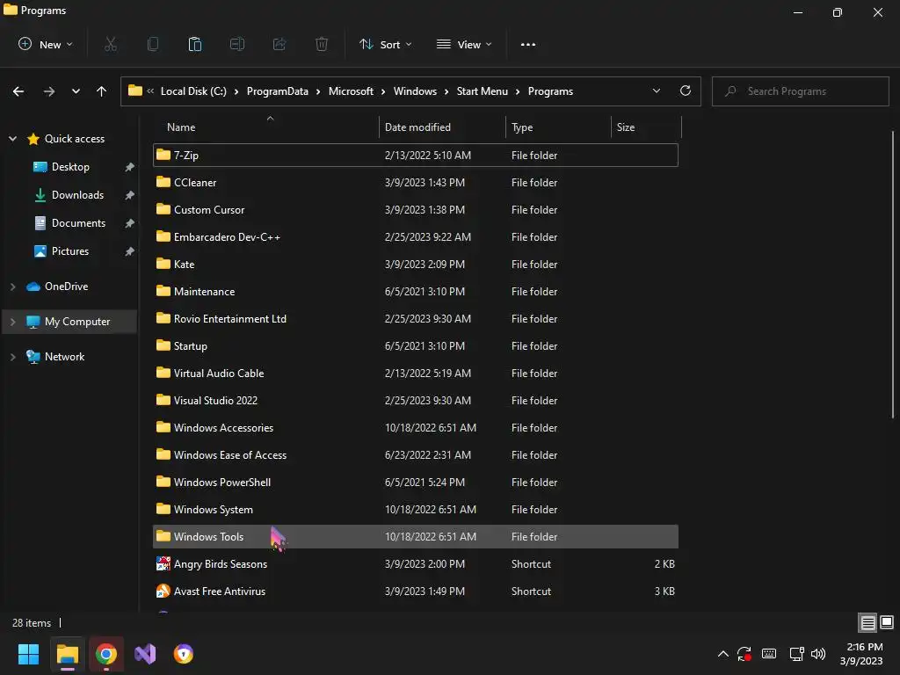900x675 pixels.
Task: Show hidden breadcrumb path chevrons
Action: click(150, 91)
